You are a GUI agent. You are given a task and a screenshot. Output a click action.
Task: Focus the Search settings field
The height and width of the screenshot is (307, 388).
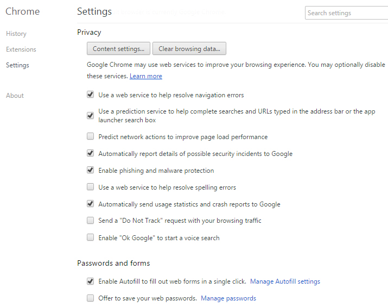[x=346, y=13]
